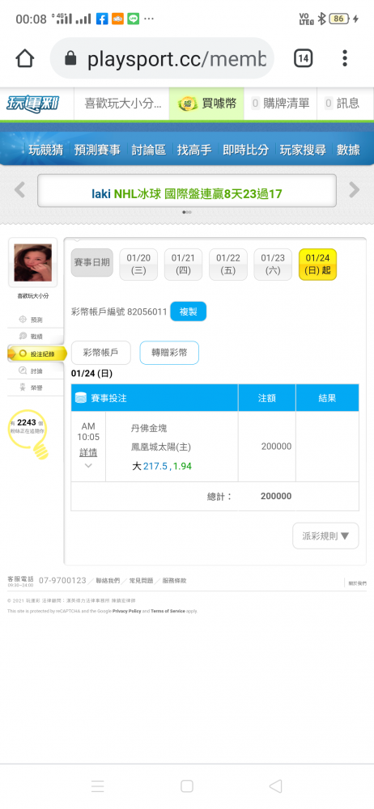Click the customer service number 07-9700123

[x=62, y=580]
